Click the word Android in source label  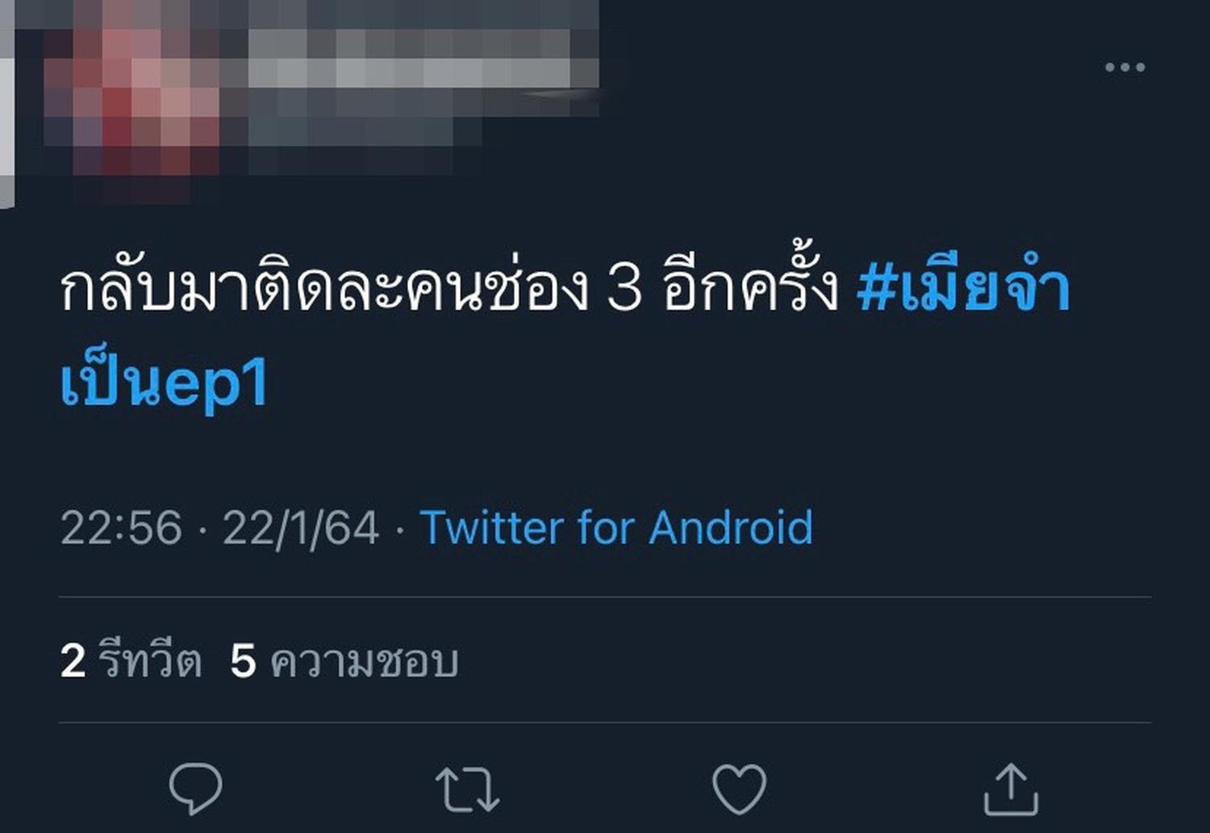coord(731,528)
